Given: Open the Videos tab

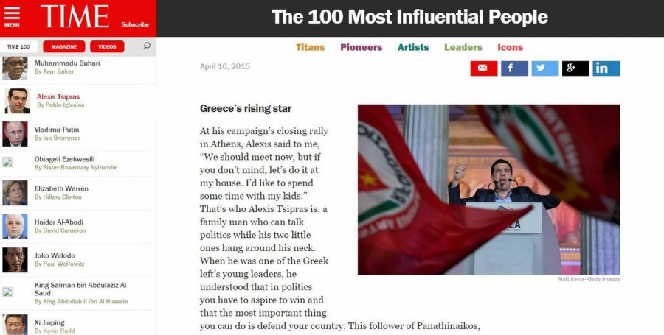Looking at the screenshot, I should point(107,46).
